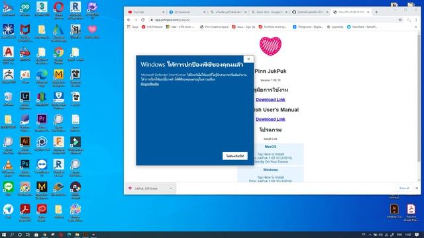Open the Thingiverse bookmark
This screenshot has height=238, width=424.
click(x=308, y=27)
